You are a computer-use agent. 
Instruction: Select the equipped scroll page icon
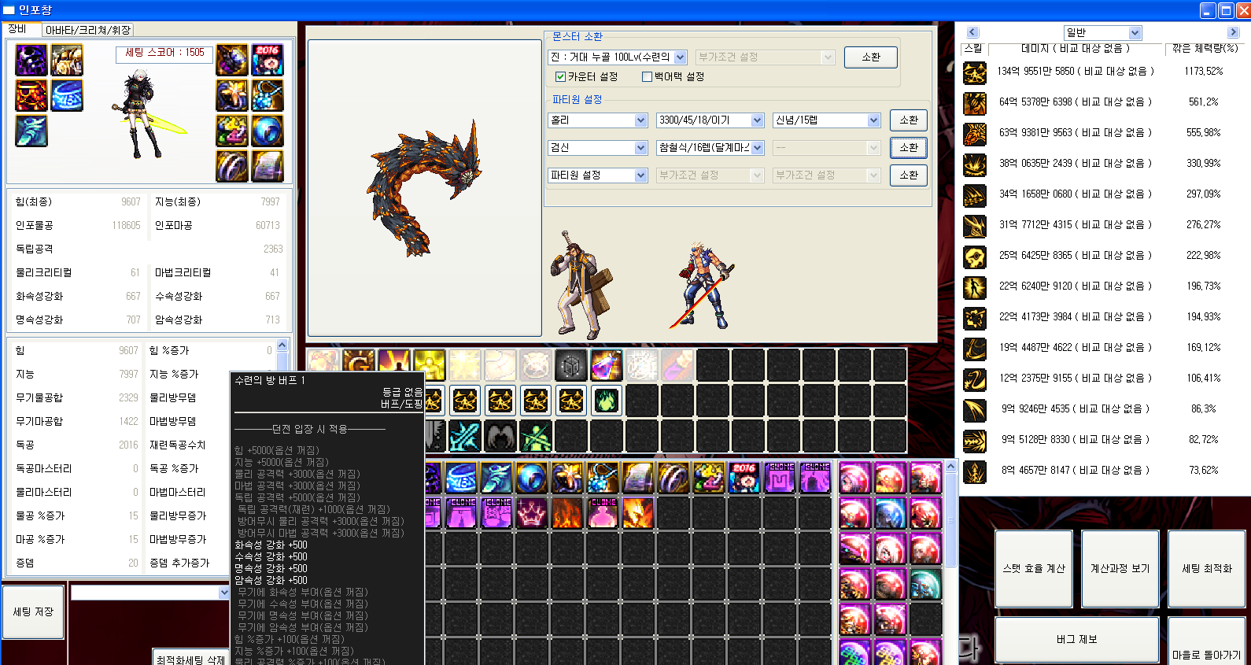268,166
